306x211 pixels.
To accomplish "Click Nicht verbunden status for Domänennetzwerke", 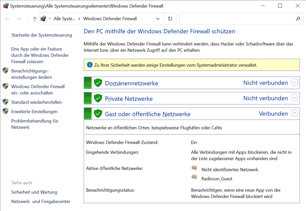I will 266,83.
